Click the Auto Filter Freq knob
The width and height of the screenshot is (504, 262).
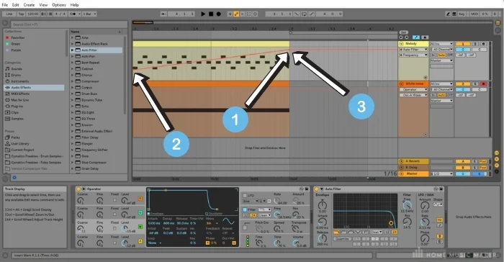(x=408, y=205)
